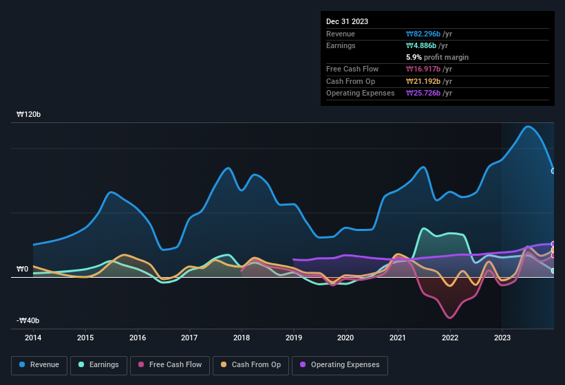
Task: Click the Earnings label in tooltip
Action: [341, 45]
